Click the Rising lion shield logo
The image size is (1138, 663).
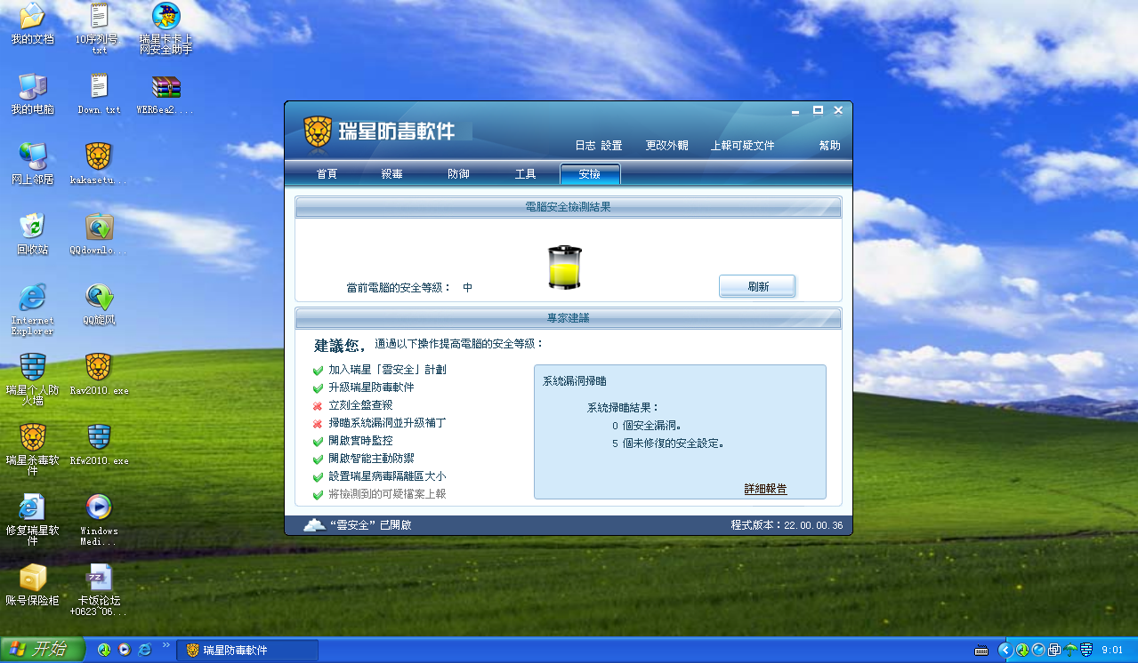pyautogui.click(x=318, y=132)
